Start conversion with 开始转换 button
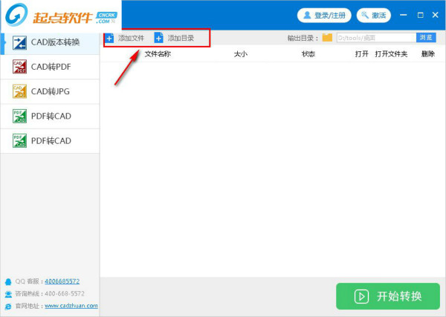Viewport: 446px width, 317px height. click(388, 296)
